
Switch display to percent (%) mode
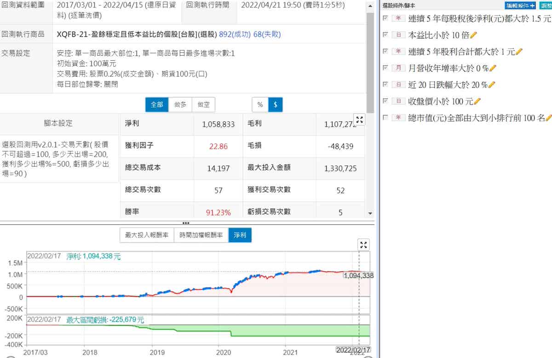point(260,105)
